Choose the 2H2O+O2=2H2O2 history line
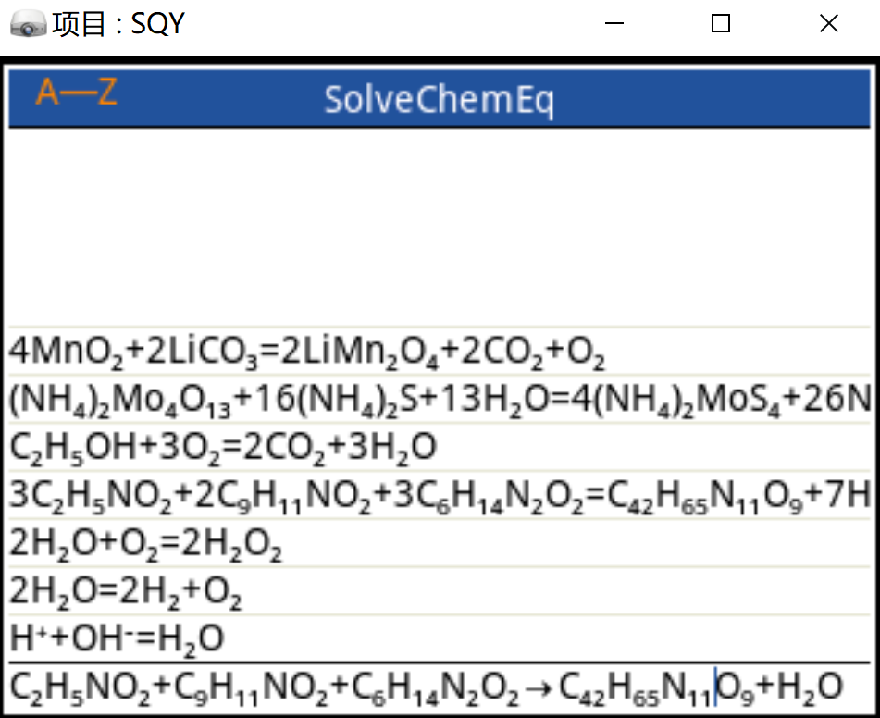The width and height of the screenshot is (880, 718). (x=440, y=543)
